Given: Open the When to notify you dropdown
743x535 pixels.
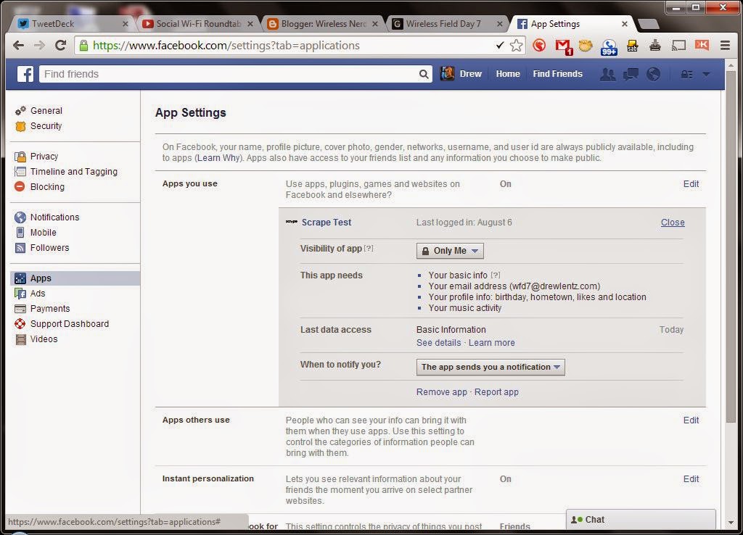Looking at the screenshot, I should pyautogui.click(x=490, y=367).
